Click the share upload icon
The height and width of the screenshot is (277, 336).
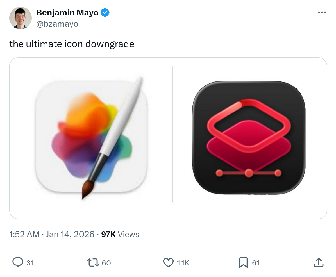coord(318,263)
